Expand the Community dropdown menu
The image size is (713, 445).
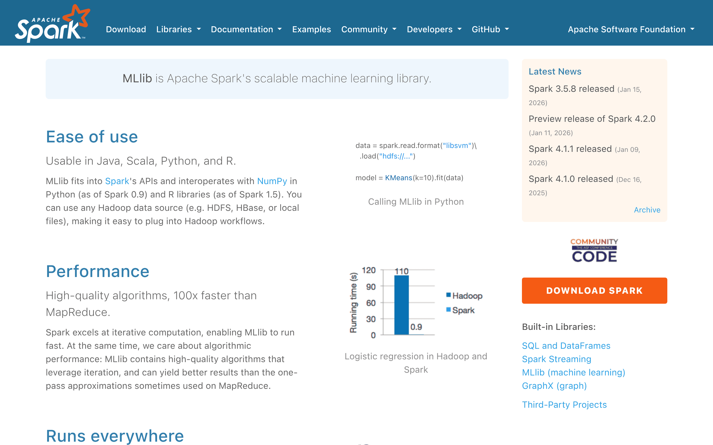[369, 29]
